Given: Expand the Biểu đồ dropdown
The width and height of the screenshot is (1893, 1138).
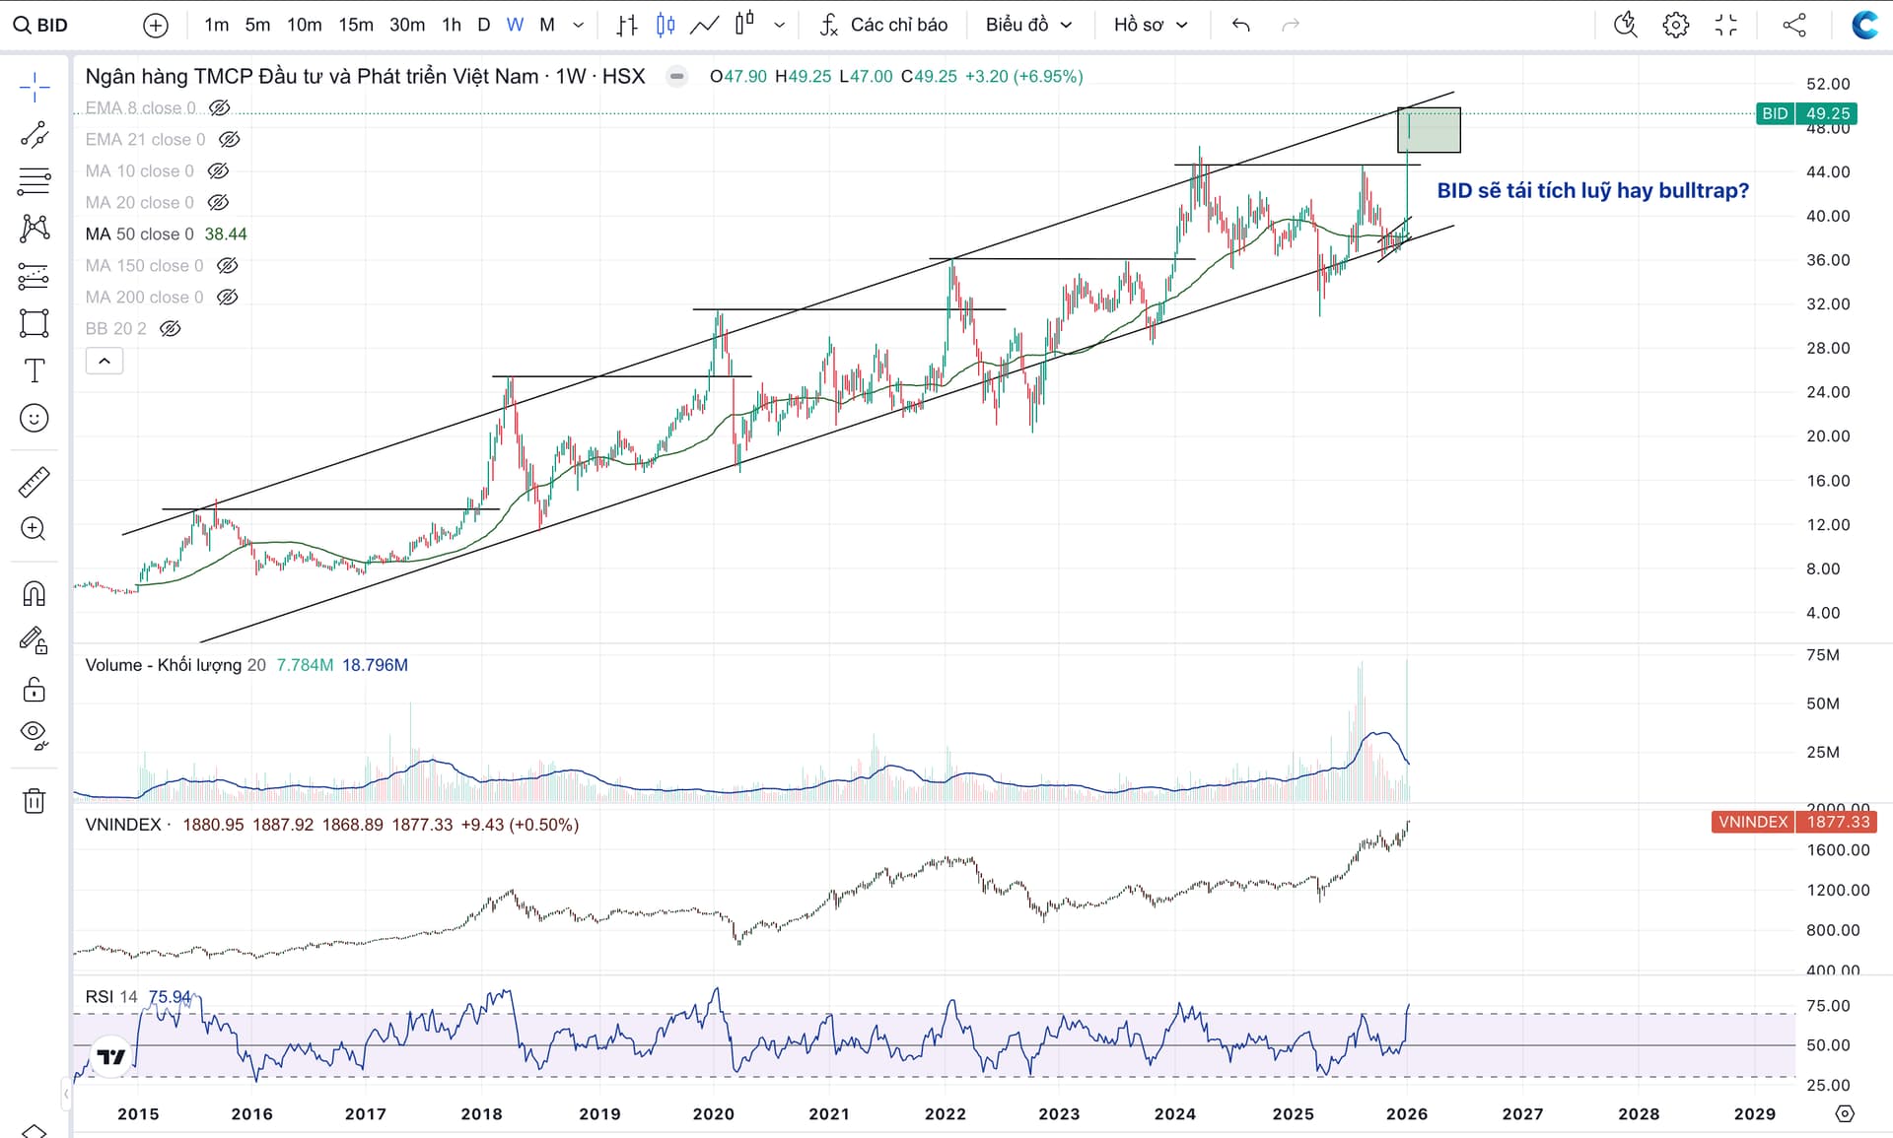Looking at the screenshot, I should tap(1028, 25).
